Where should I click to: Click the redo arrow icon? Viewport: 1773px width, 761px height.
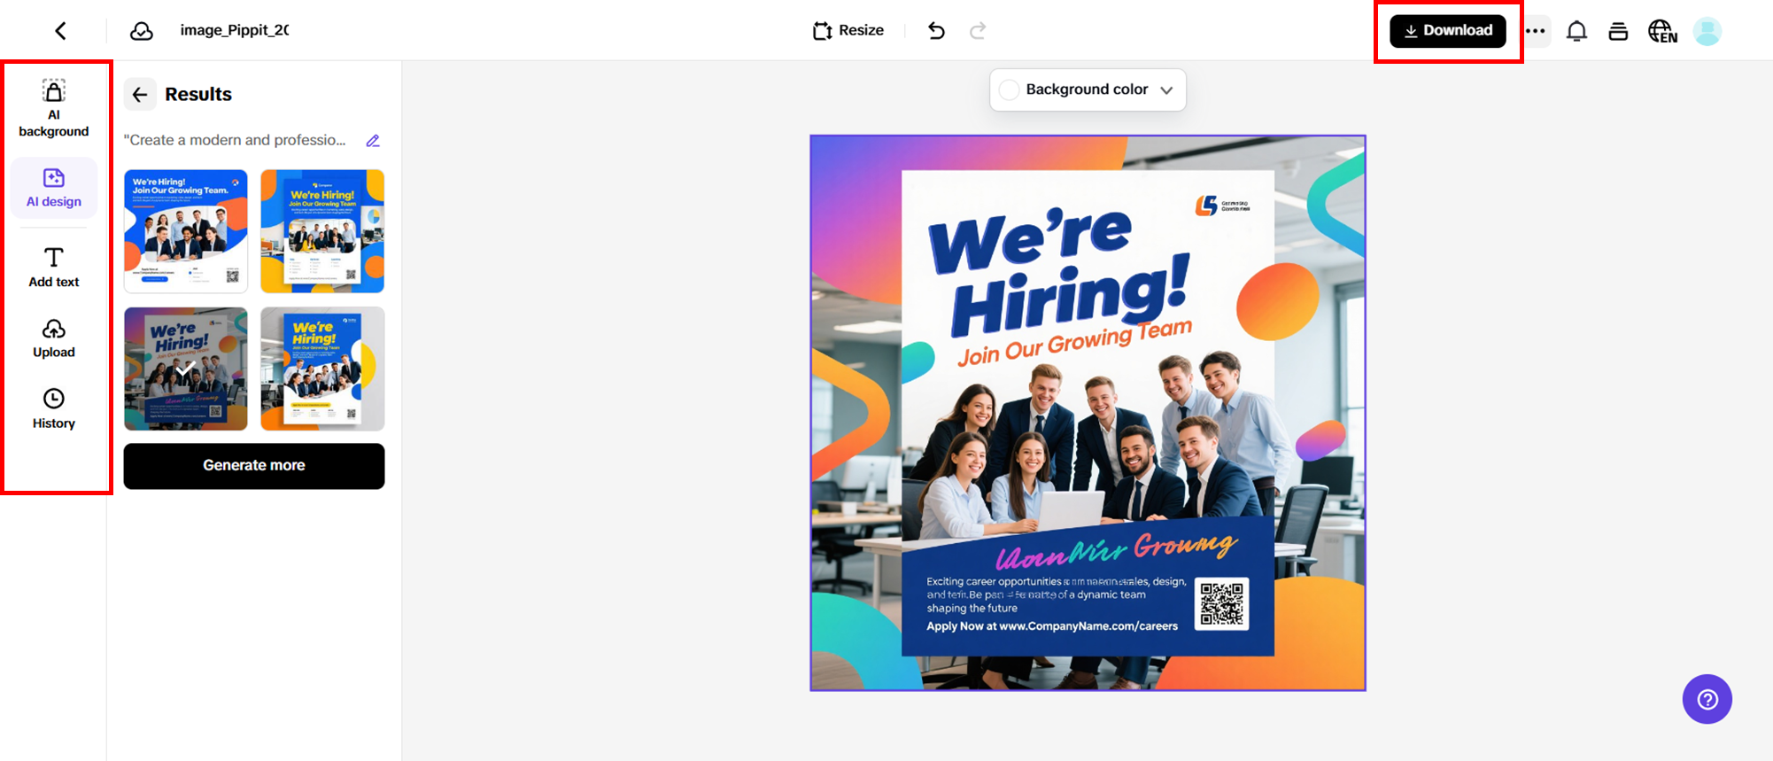[x=978, y=31]
